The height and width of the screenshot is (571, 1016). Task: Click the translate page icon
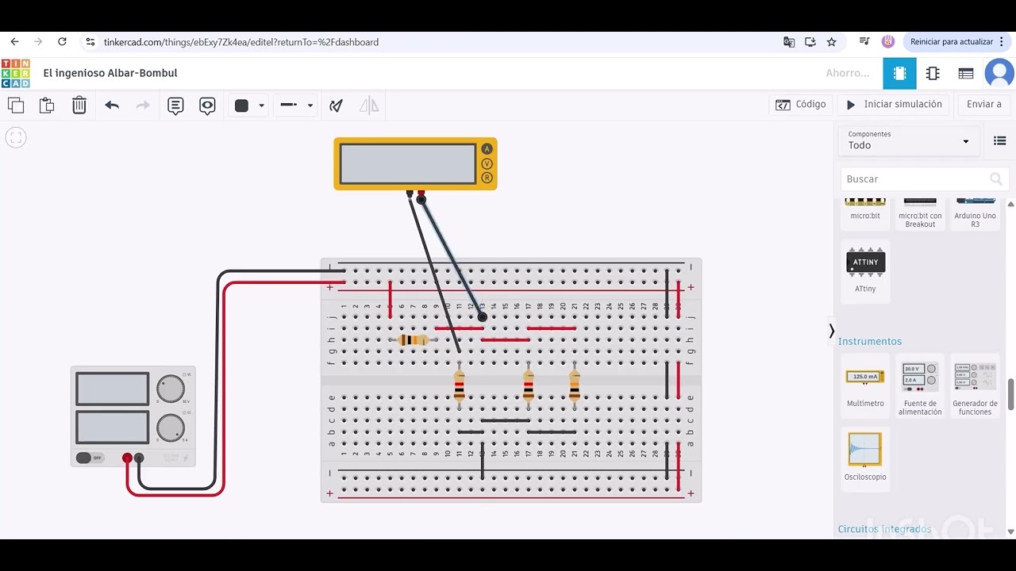pyautogui.click(x=789, y=42)
